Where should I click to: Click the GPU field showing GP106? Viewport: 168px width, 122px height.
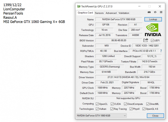[106, 25]
